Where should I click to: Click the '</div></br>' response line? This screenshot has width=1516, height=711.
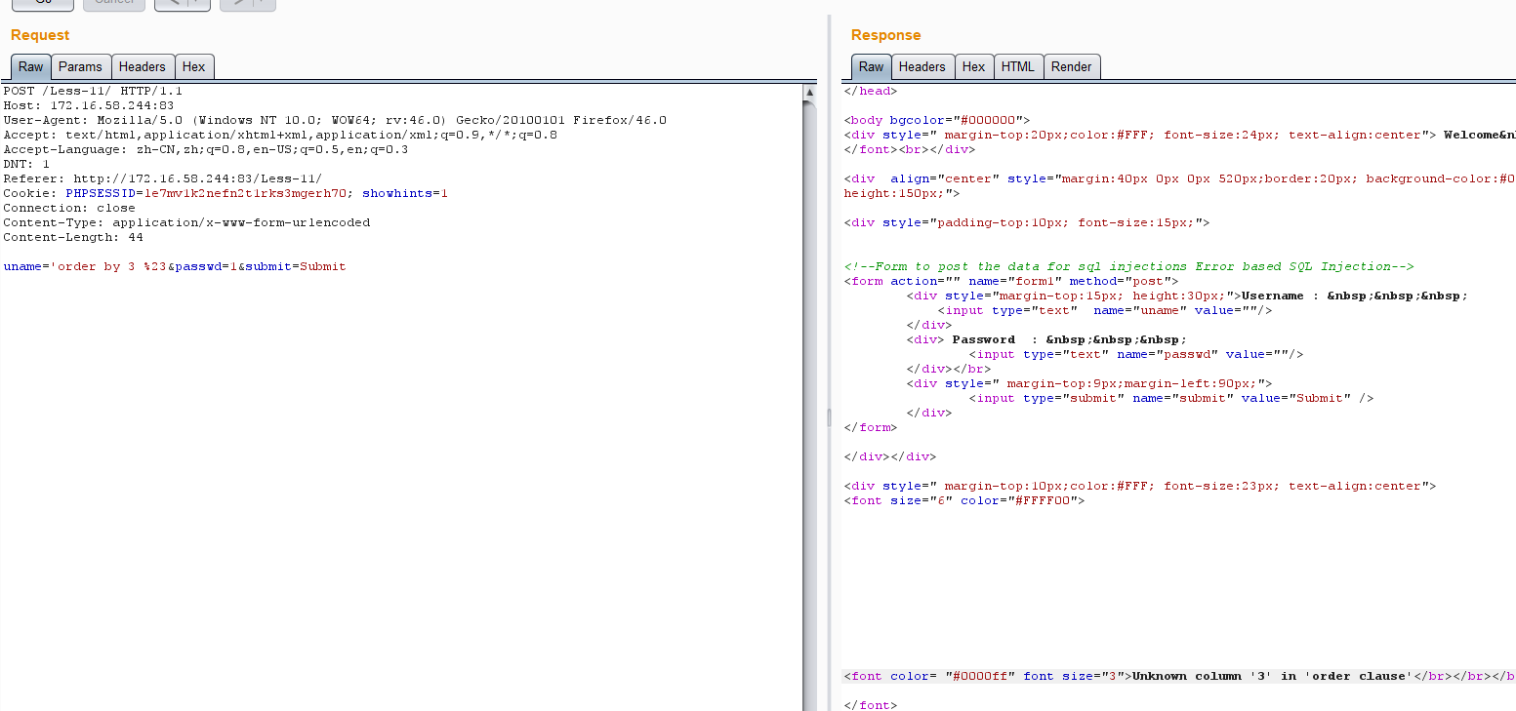949,369
